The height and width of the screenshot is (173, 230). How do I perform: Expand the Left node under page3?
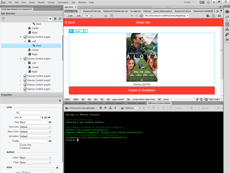(25, 63)
